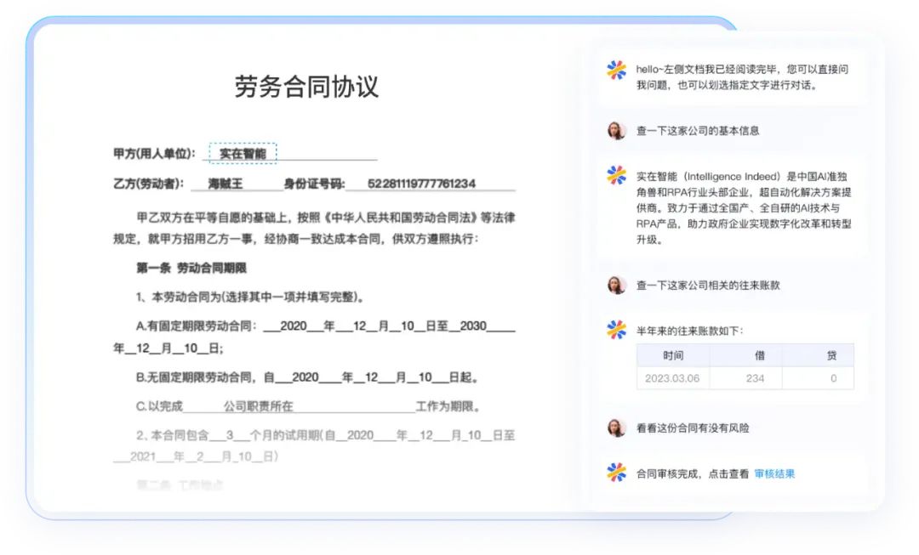Click assistant logo beside 半年来的往来账款如下
This screenshot has width=919, height=555.
(616, 330)
